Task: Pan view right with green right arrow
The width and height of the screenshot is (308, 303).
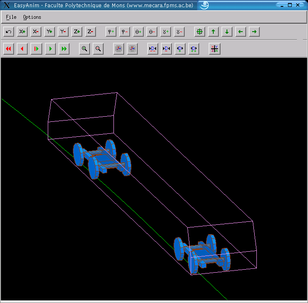Action: click(254, 32)
